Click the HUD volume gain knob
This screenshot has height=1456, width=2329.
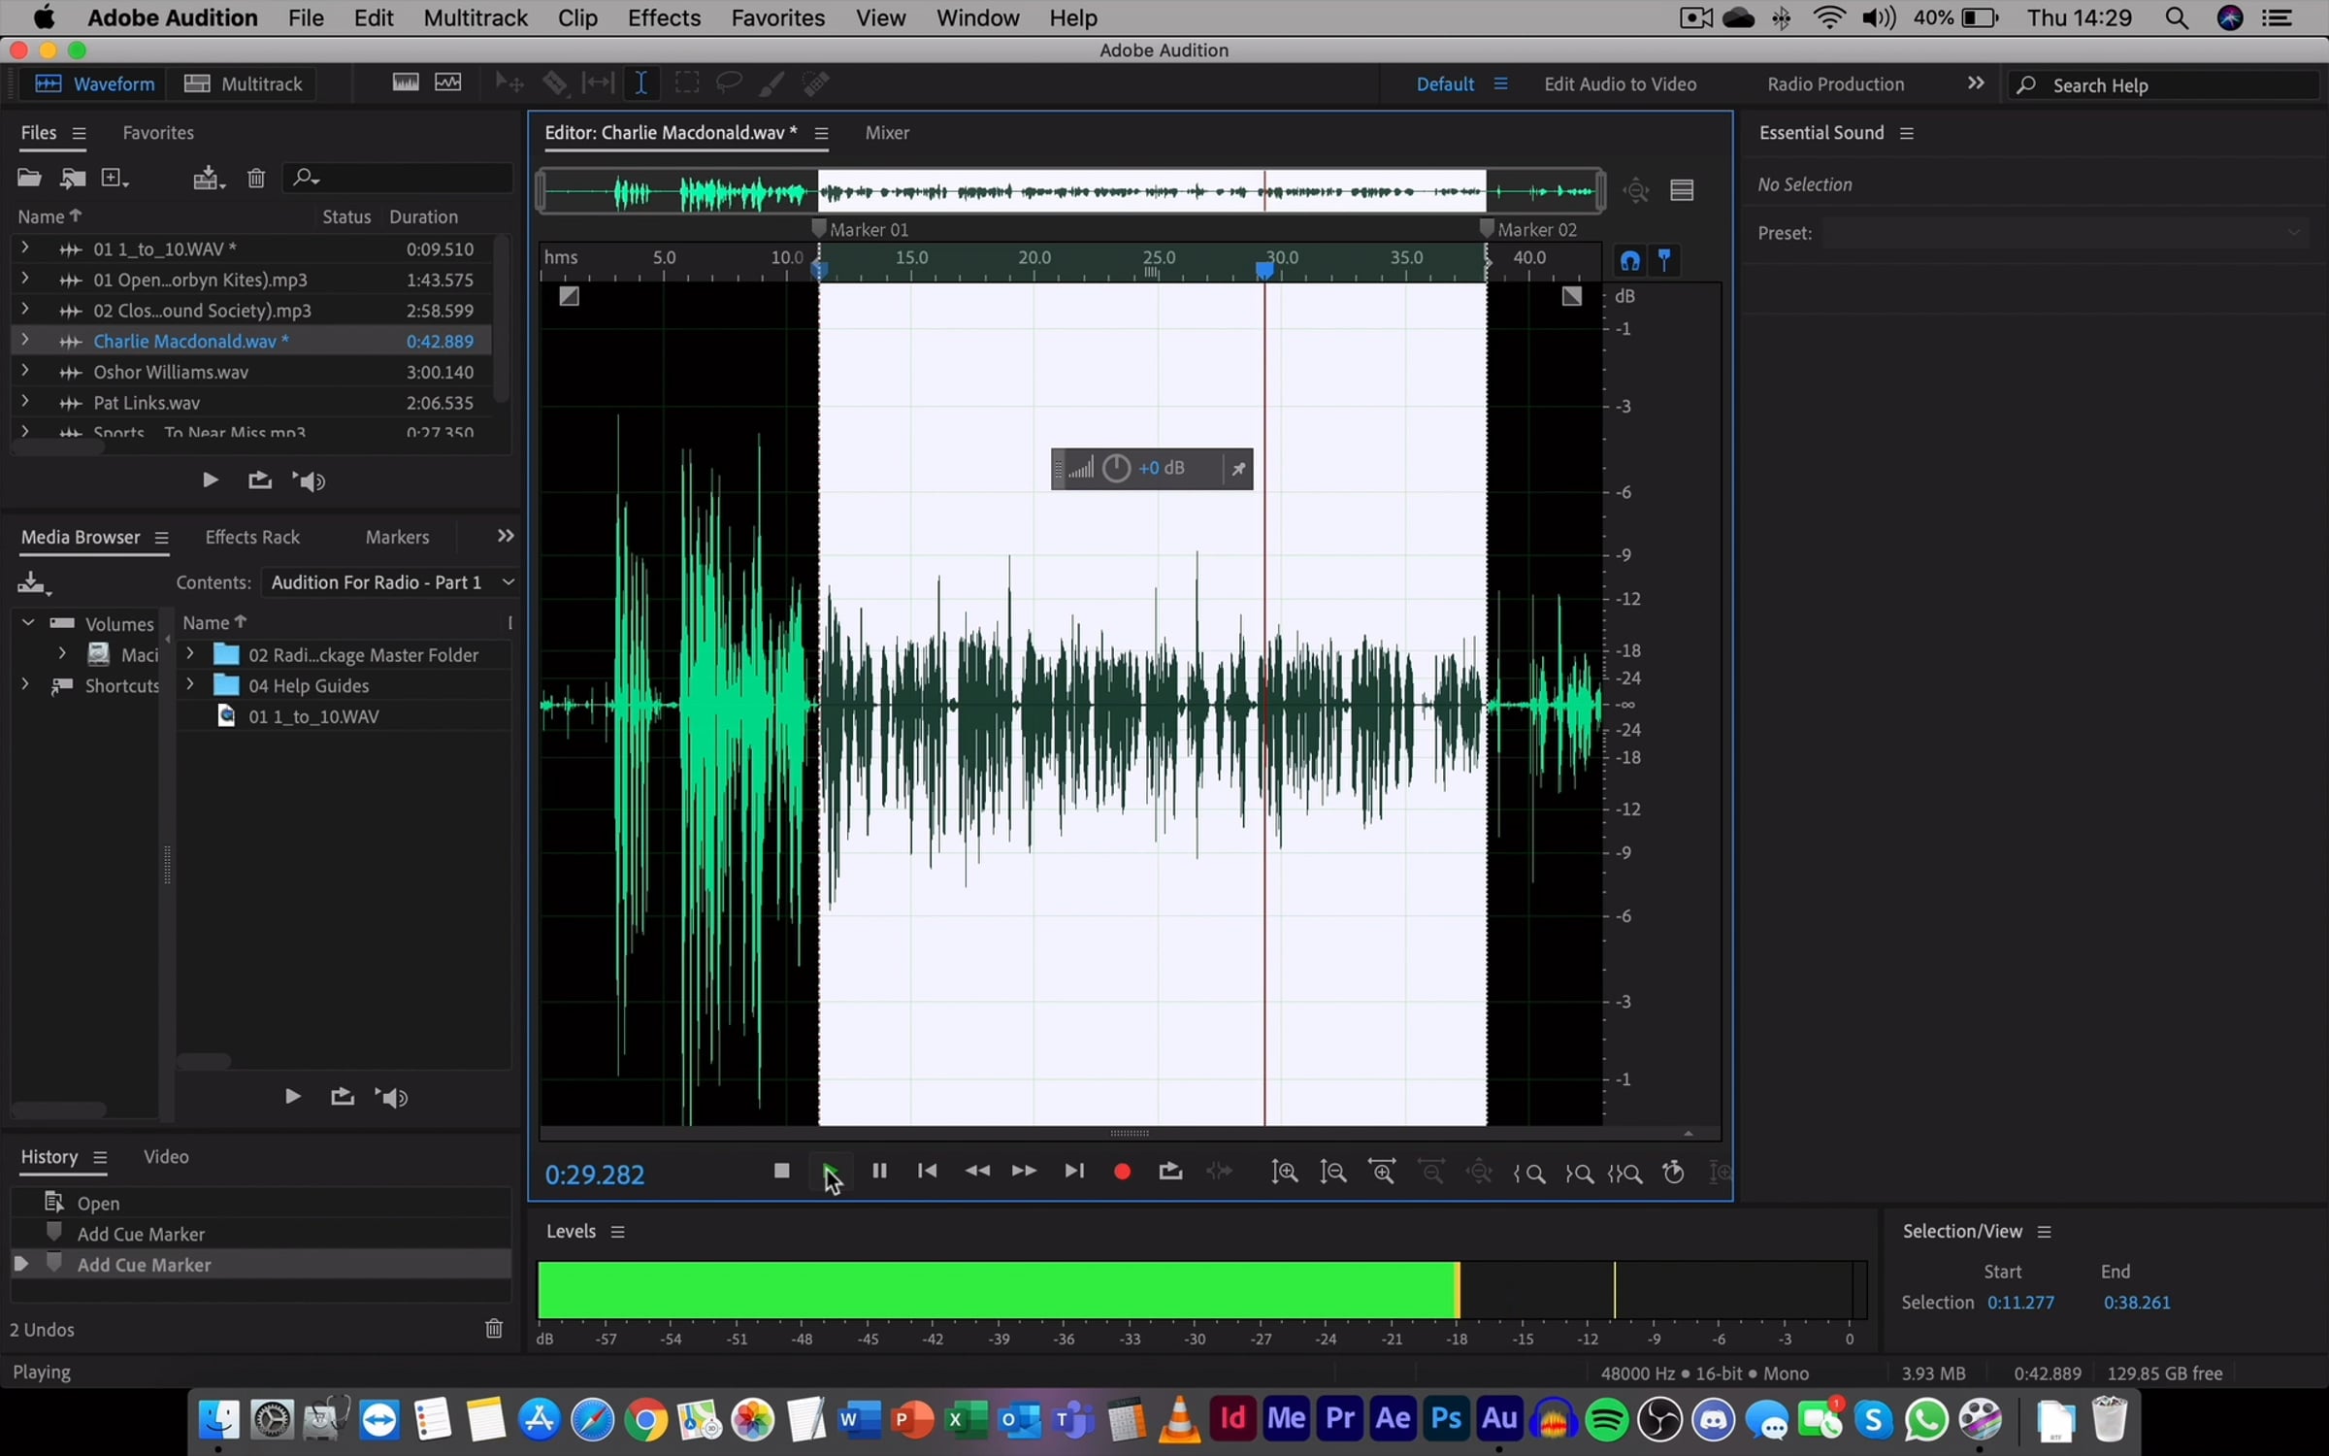pyautogui.click(x=1116, y=468)
